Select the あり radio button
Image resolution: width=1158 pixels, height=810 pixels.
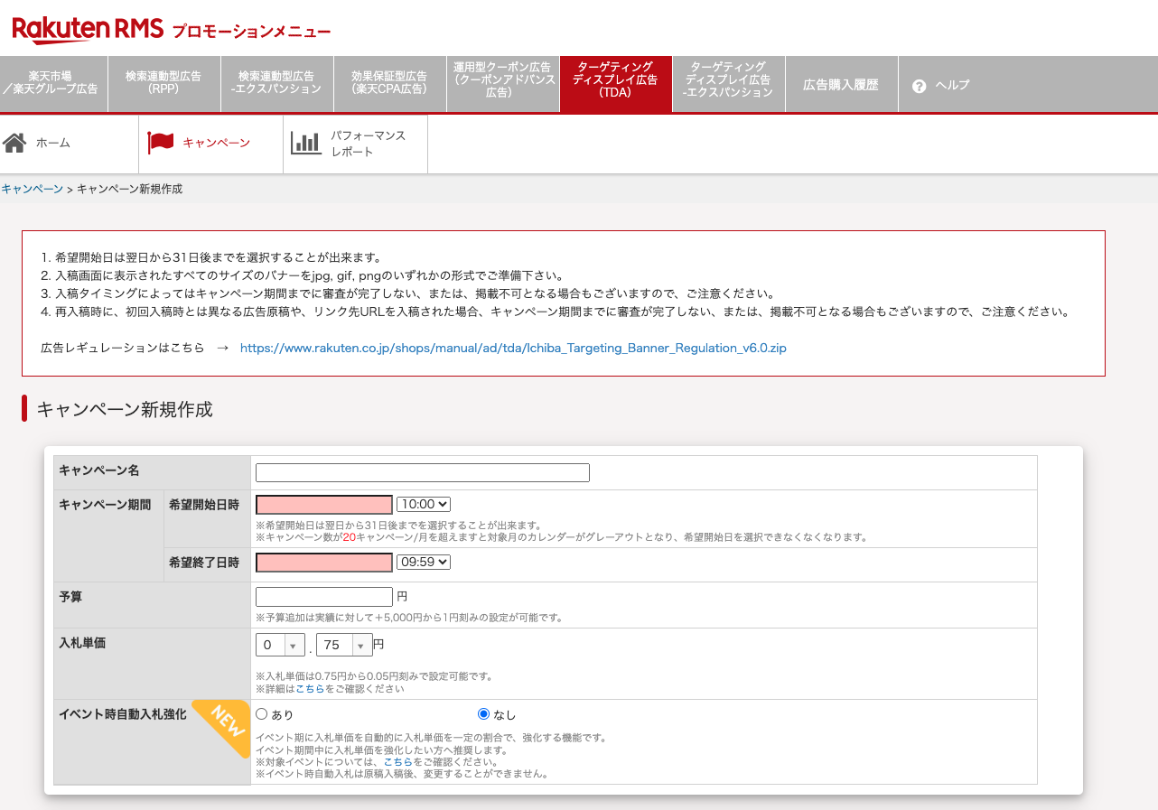260,713
